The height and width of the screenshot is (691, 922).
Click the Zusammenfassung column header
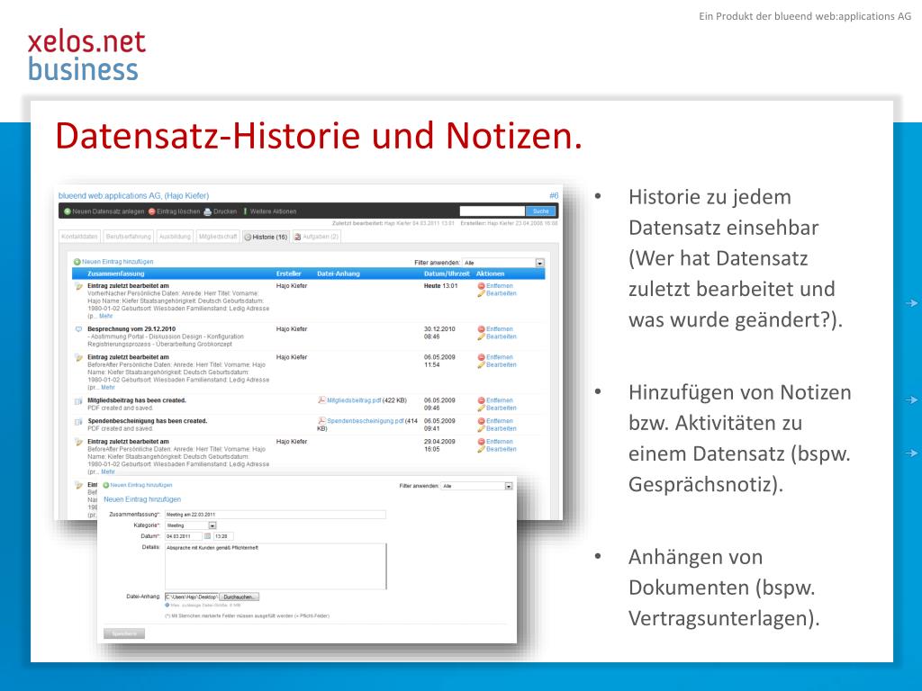pos(115,274)
